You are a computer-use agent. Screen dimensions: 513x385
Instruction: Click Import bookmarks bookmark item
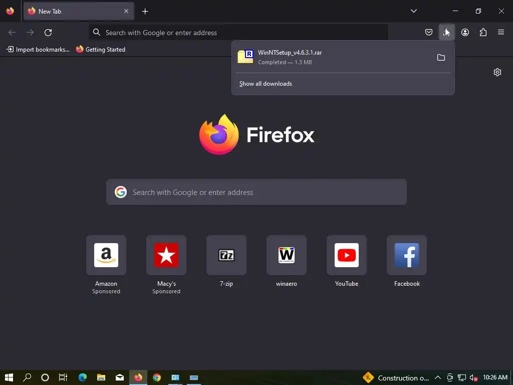pos(38,50)
